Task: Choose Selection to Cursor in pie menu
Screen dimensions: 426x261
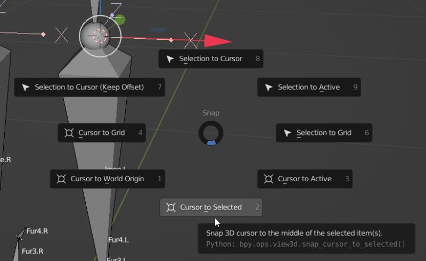Action: 210,58
